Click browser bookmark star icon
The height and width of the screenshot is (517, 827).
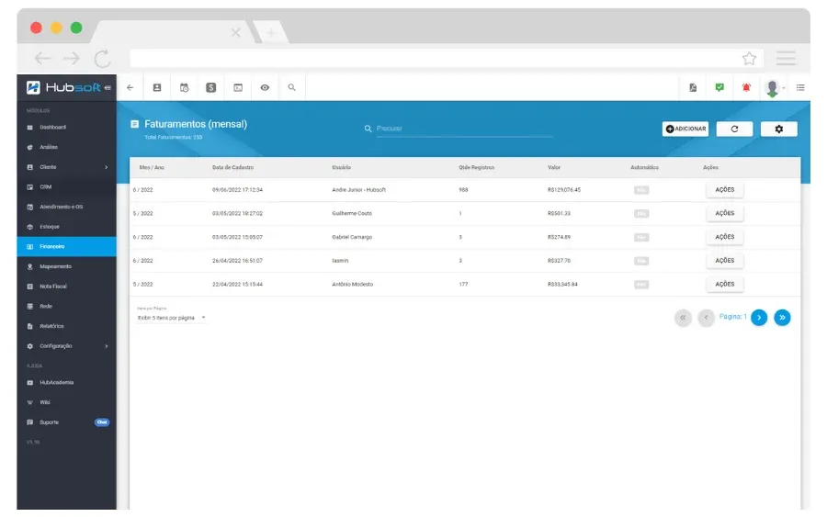(x=749, y=59)
